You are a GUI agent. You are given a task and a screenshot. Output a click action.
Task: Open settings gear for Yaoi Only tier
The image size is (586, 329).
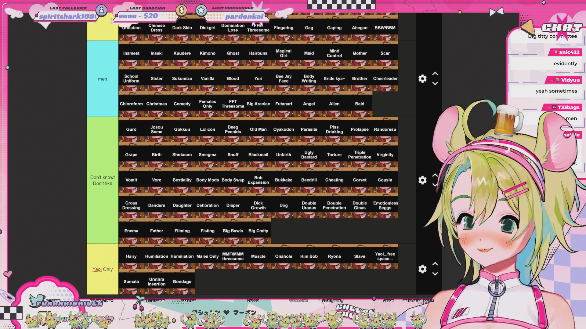tap(422, 269)
